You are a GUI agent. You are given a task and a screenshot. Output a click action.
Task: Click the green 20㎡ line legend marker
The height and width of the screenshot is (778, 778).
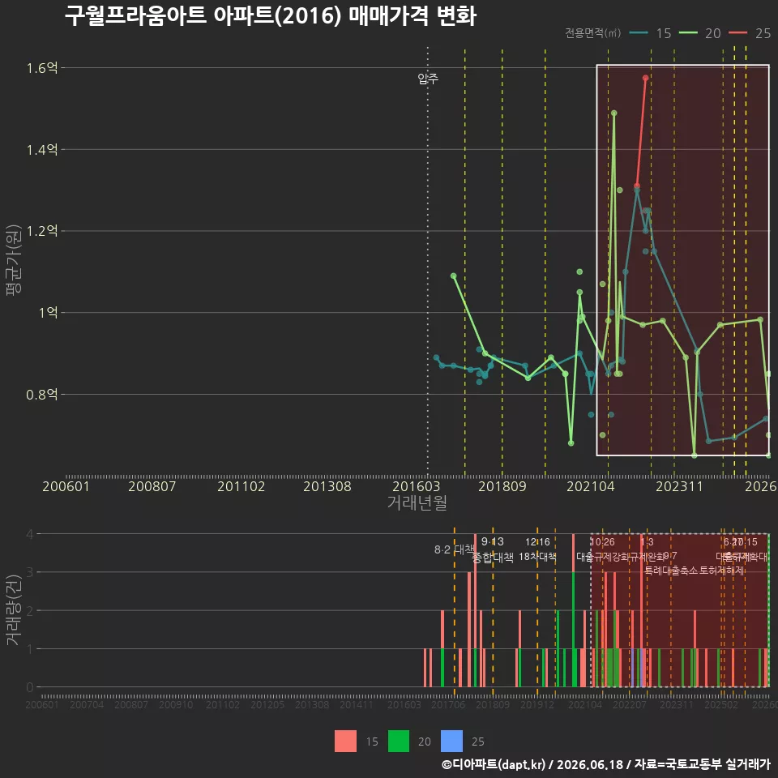pyautogui.click(x=688, y=33)
